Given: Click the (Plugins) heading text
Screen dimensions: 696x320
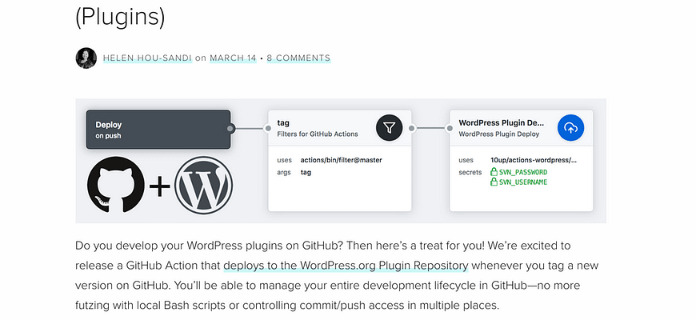Looking at the screenshot, I should (x=120, y=17).
